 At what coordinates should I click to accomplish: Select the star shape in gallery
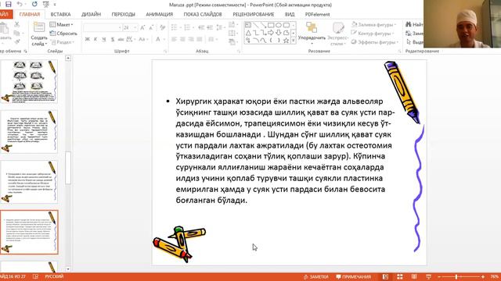287,41
